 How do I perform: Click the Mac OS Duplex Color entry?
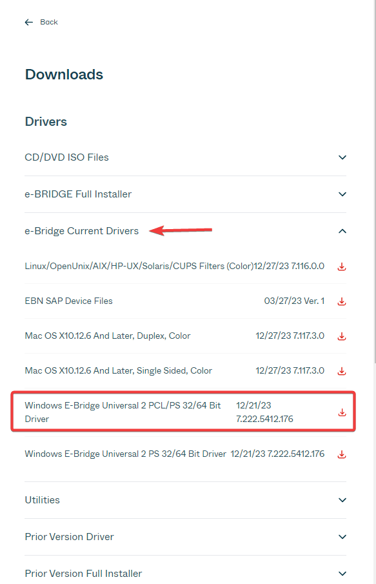[108, 336]
